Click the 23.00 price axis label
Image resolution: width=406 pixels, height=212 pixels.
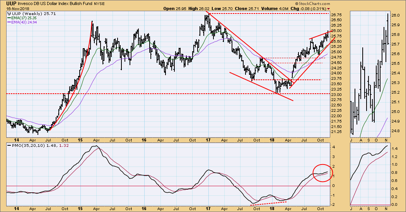336,94
